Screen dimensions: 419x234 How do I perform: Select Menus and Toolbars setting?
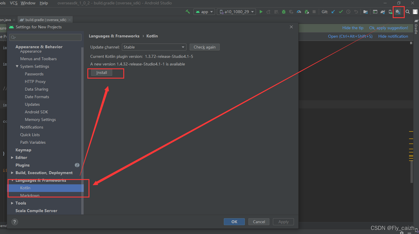click(x=38, y=59)
